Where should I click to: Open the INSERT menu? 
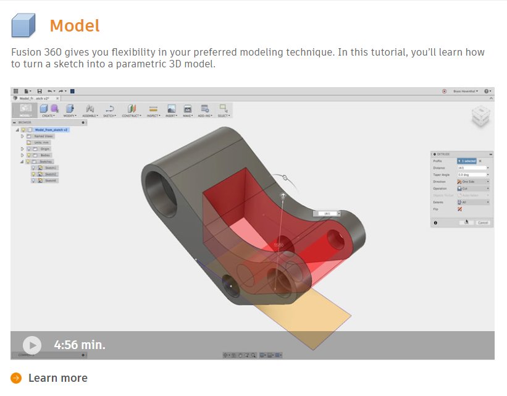172,116
